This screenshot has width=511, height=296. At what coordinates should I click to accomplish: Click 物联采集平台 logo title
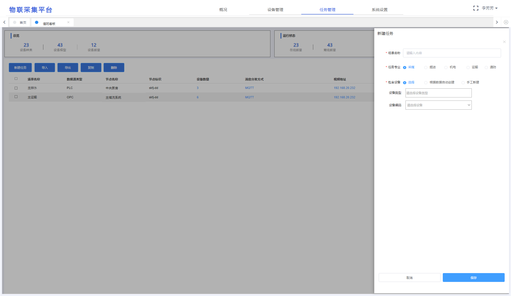point(31,10)
